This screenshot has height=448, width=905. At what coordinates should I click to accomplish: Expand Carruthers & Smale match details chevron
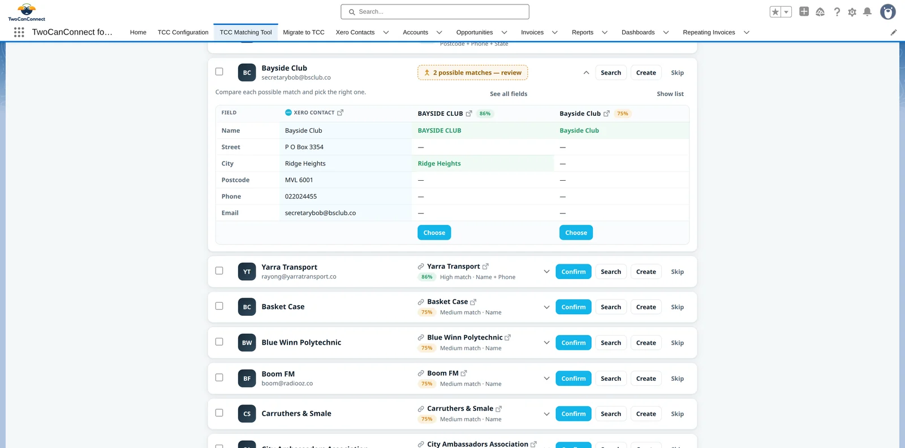(x=546, y=414)
